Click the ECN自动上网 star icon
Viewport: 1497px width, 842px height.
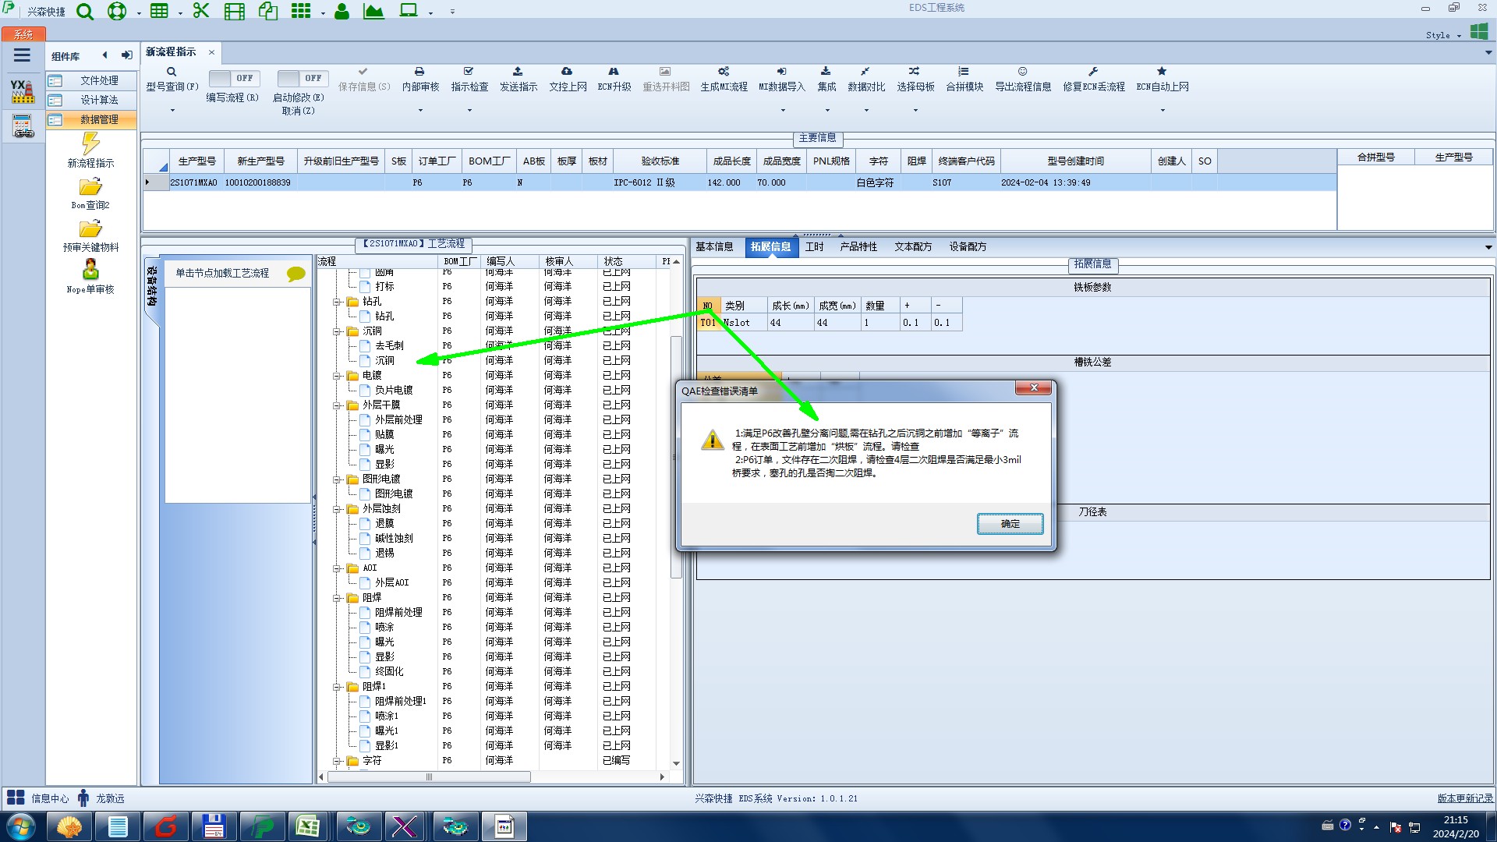pyautogui.click(x=1162, y=72)
